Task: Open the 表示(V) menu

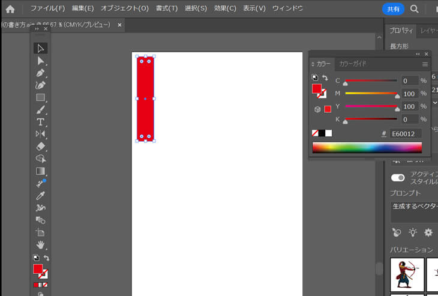Action: coord(254,8)
